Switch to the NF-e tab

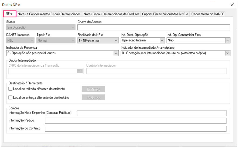click(x=9, y=14)
